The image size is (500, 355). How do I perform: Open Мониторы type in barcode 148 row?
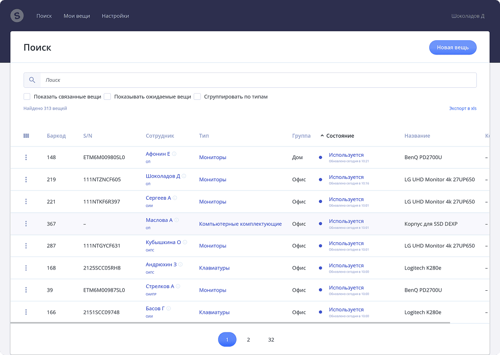212,157
